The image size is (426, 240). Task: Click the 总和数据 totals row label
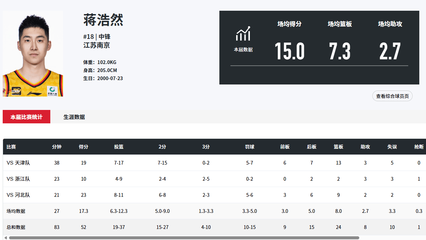pyautogui.click(x=16, y=227)
